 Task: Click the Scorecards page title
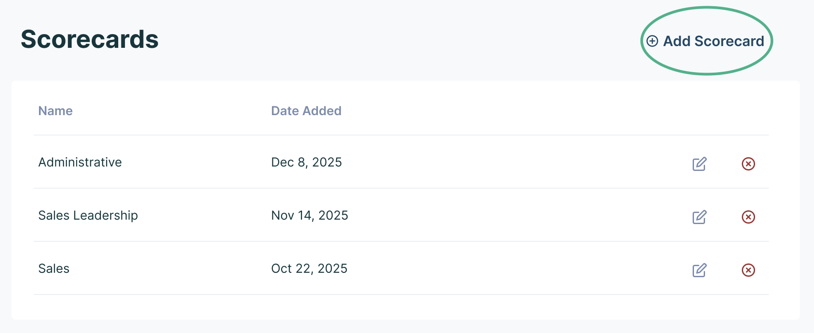tap(89, 40)
